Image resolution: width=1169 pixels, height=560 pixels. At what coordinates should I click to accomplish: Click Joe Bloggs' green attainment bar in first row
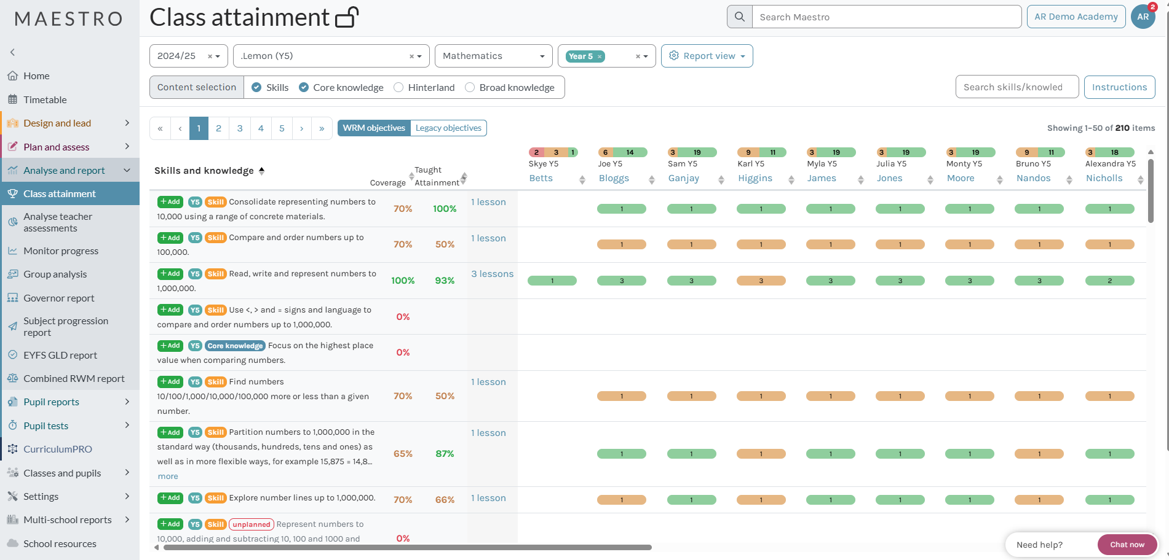click(621, 209)
